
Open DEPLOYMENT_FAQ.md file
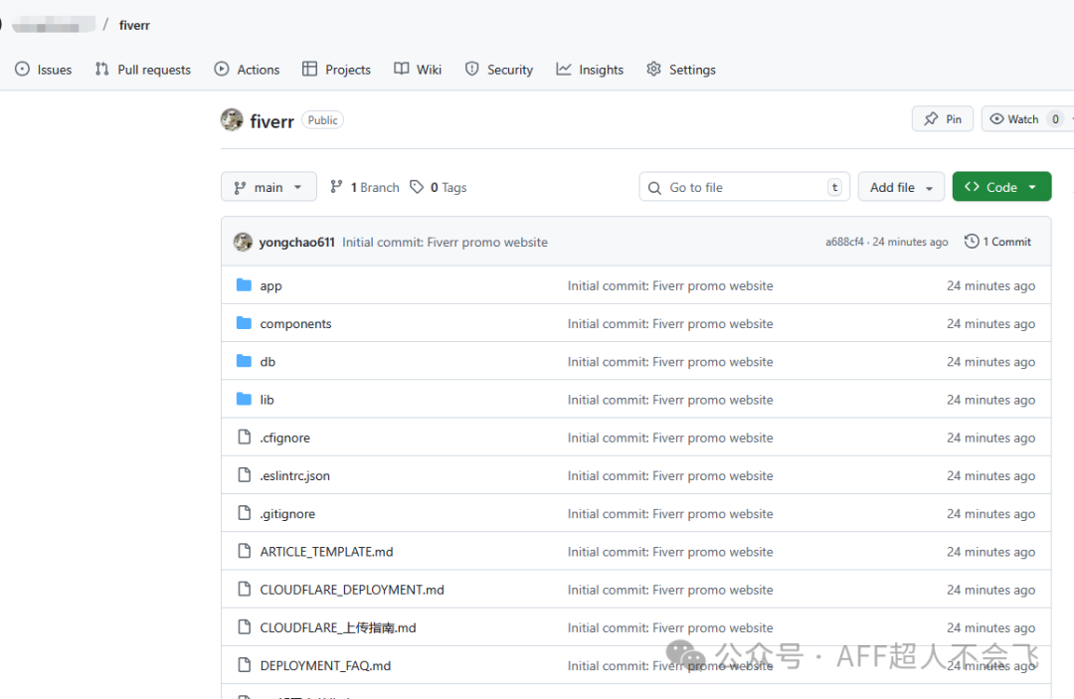tap(325, 666)
